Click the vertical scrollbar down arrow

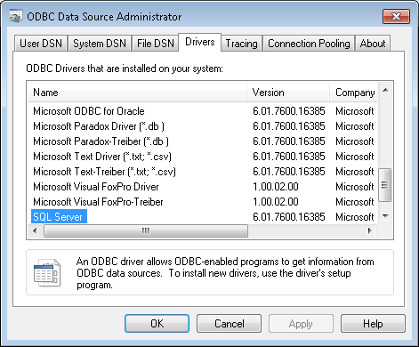385,216
